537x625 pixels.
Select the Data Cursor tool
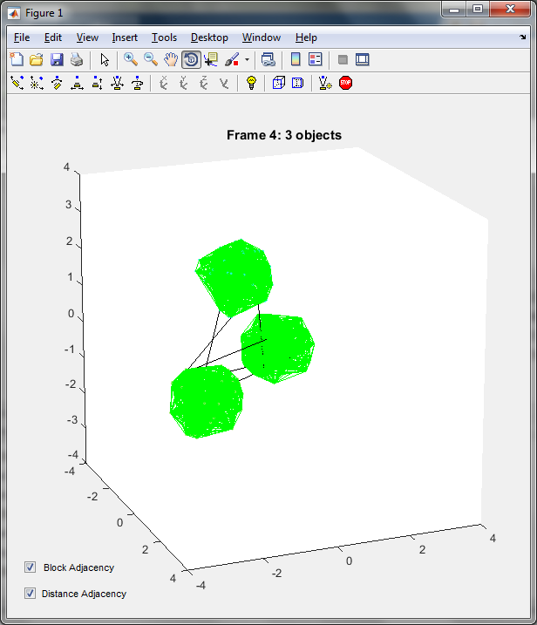point(211,60)
